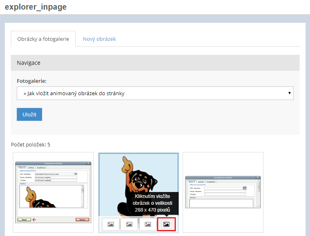Click the 'Jak vložit animovaný obrázek' selected gallery text
The height and width of the screenshot is (236, 310).
pos(76,94)
